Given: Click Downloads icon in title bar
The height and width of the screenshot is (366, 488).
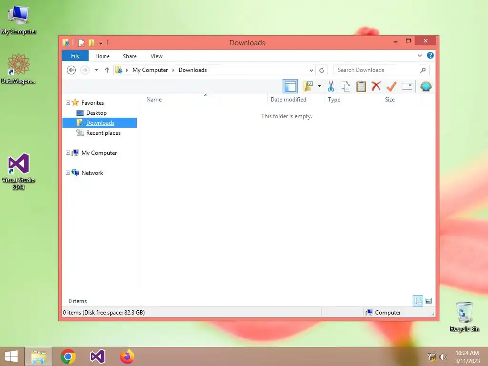Looking at the screenshot, I should point(66,42).
